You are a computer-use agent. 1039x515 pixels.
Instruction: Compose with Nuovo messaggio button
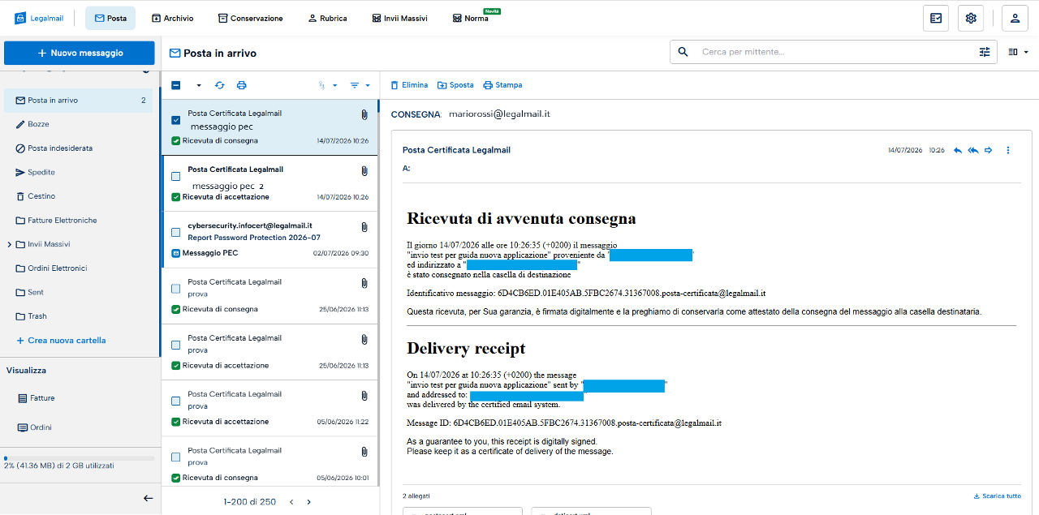click(80, 53)
